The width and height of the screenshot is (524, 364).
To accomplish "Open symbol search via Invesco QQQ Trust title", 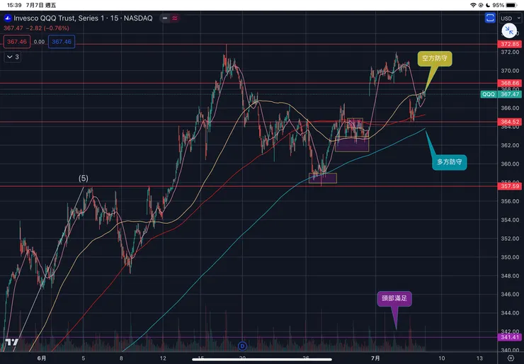I will tap(83, 18).
